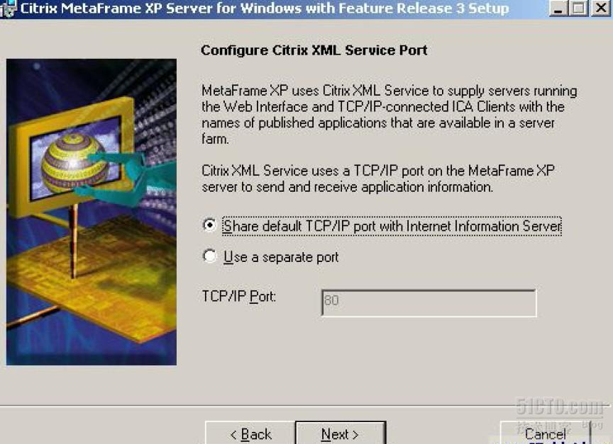This screenshot has width=613, height=444.
Task: Click the Configure Citrix XML Service Port heading
Action: tap(314, 50)
